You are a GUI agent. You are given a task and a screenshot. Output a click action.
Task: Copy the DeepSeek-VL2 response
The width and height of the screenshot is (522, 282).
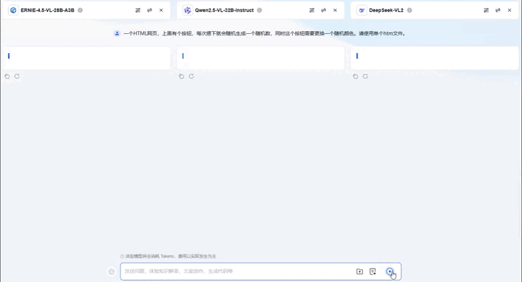coord(356,77)
